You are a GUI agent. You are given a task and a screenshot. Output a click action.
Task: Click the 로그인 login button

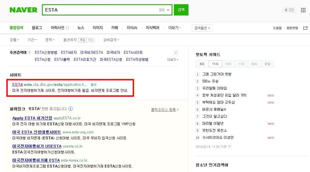click(289, 10)
